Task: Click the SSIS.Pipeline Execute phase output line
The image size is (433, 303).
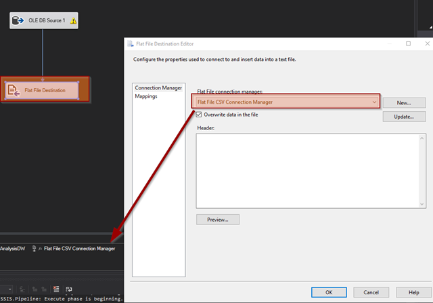Action: click(x=62, y=299)
